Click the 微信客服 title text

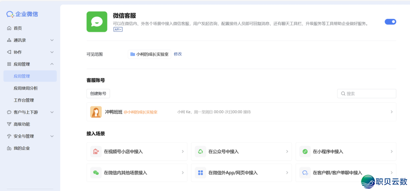coord(125,16)
